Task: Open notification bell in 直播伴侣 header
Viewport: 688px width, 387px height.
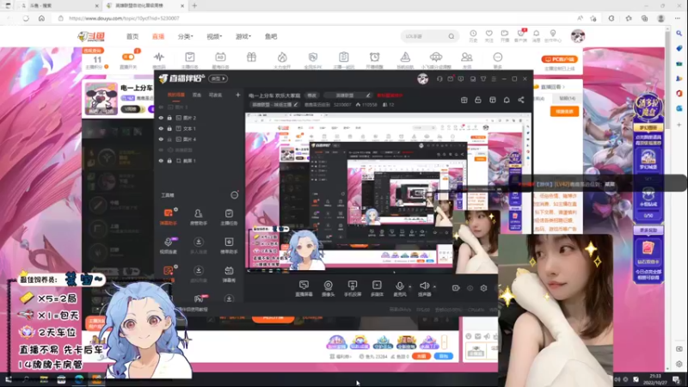Action: click(507, 100)
